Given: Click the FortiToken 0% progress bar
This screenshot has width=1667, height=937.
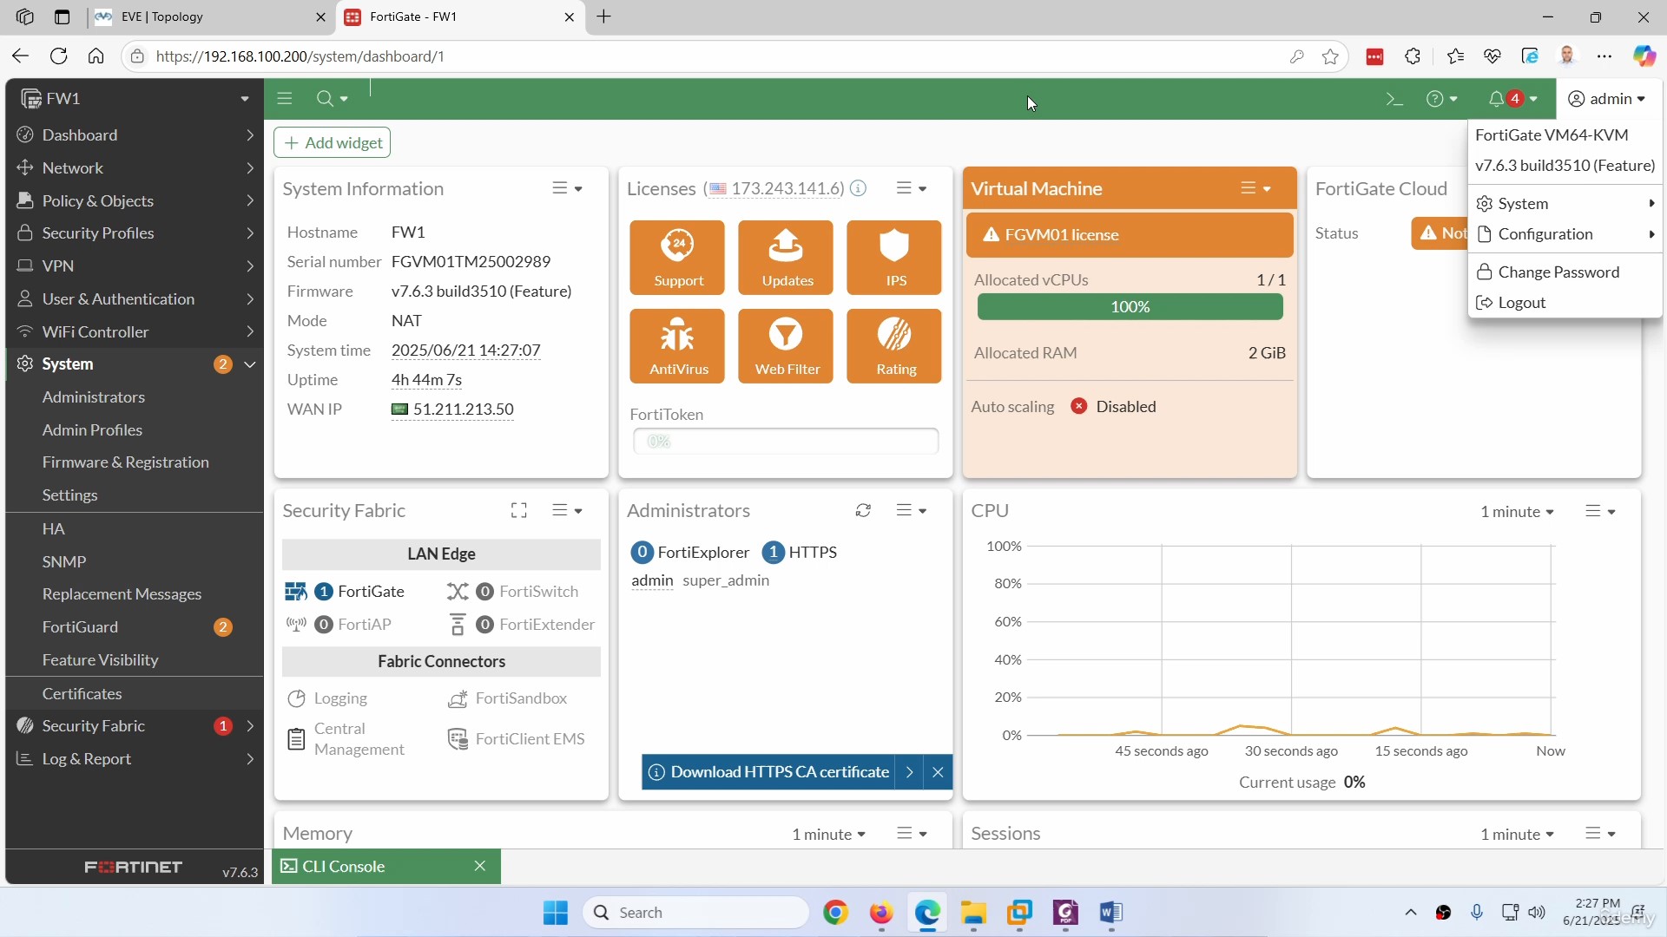Looking at the screenshot, I should pos(786,442).
